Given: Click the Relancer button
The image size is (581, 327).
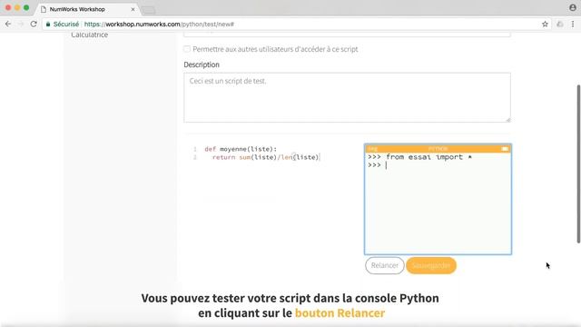Looking at the screenshot, I should [x=385, y=265].
